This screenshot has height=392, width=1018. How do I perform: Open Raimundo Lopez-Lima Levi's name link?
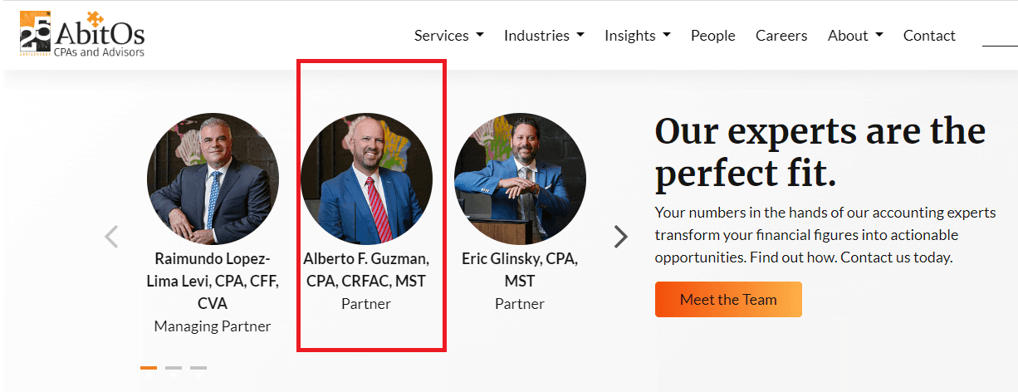[x=213, y=281]
